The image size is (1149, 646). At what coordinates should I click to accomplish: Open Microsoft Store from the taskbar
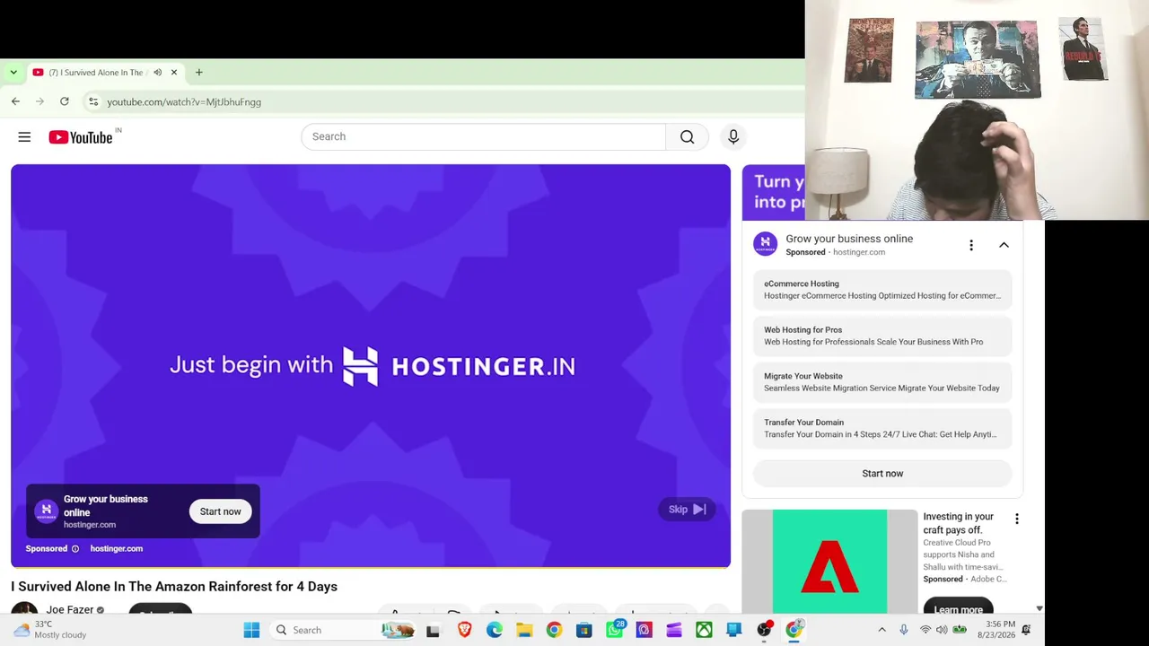click(x=584, y=630)
